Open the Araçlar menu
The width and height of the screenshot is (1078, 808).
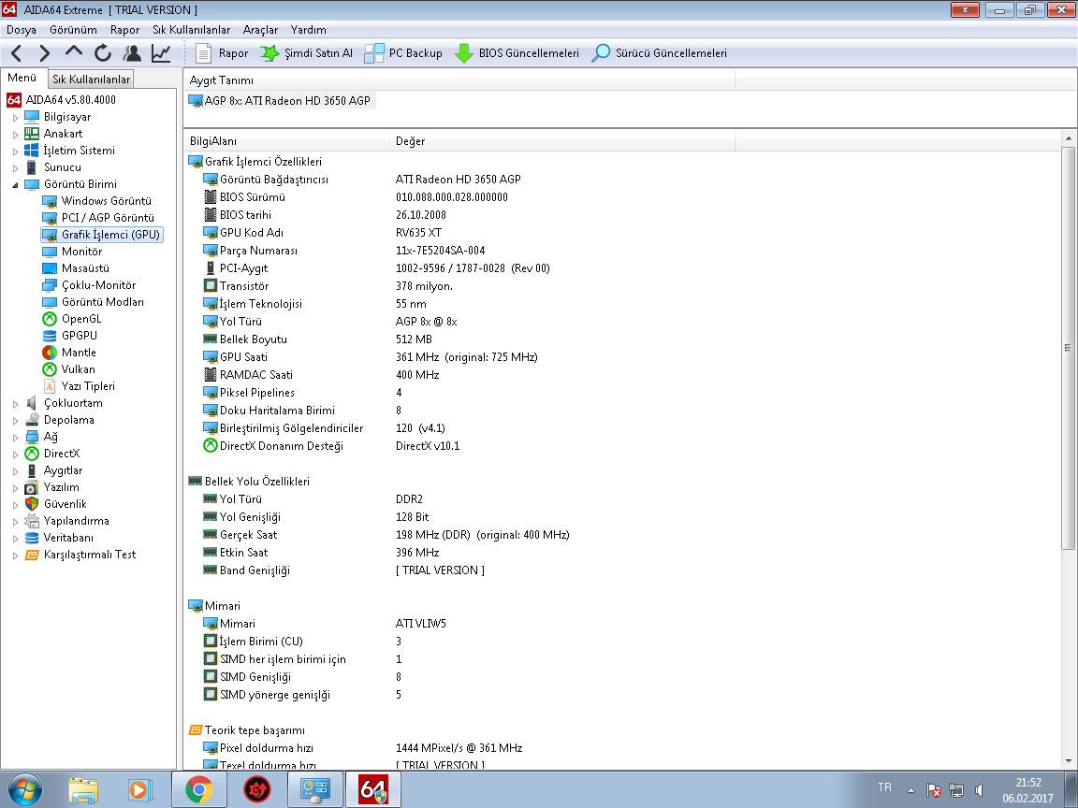[x=260, y=30]
